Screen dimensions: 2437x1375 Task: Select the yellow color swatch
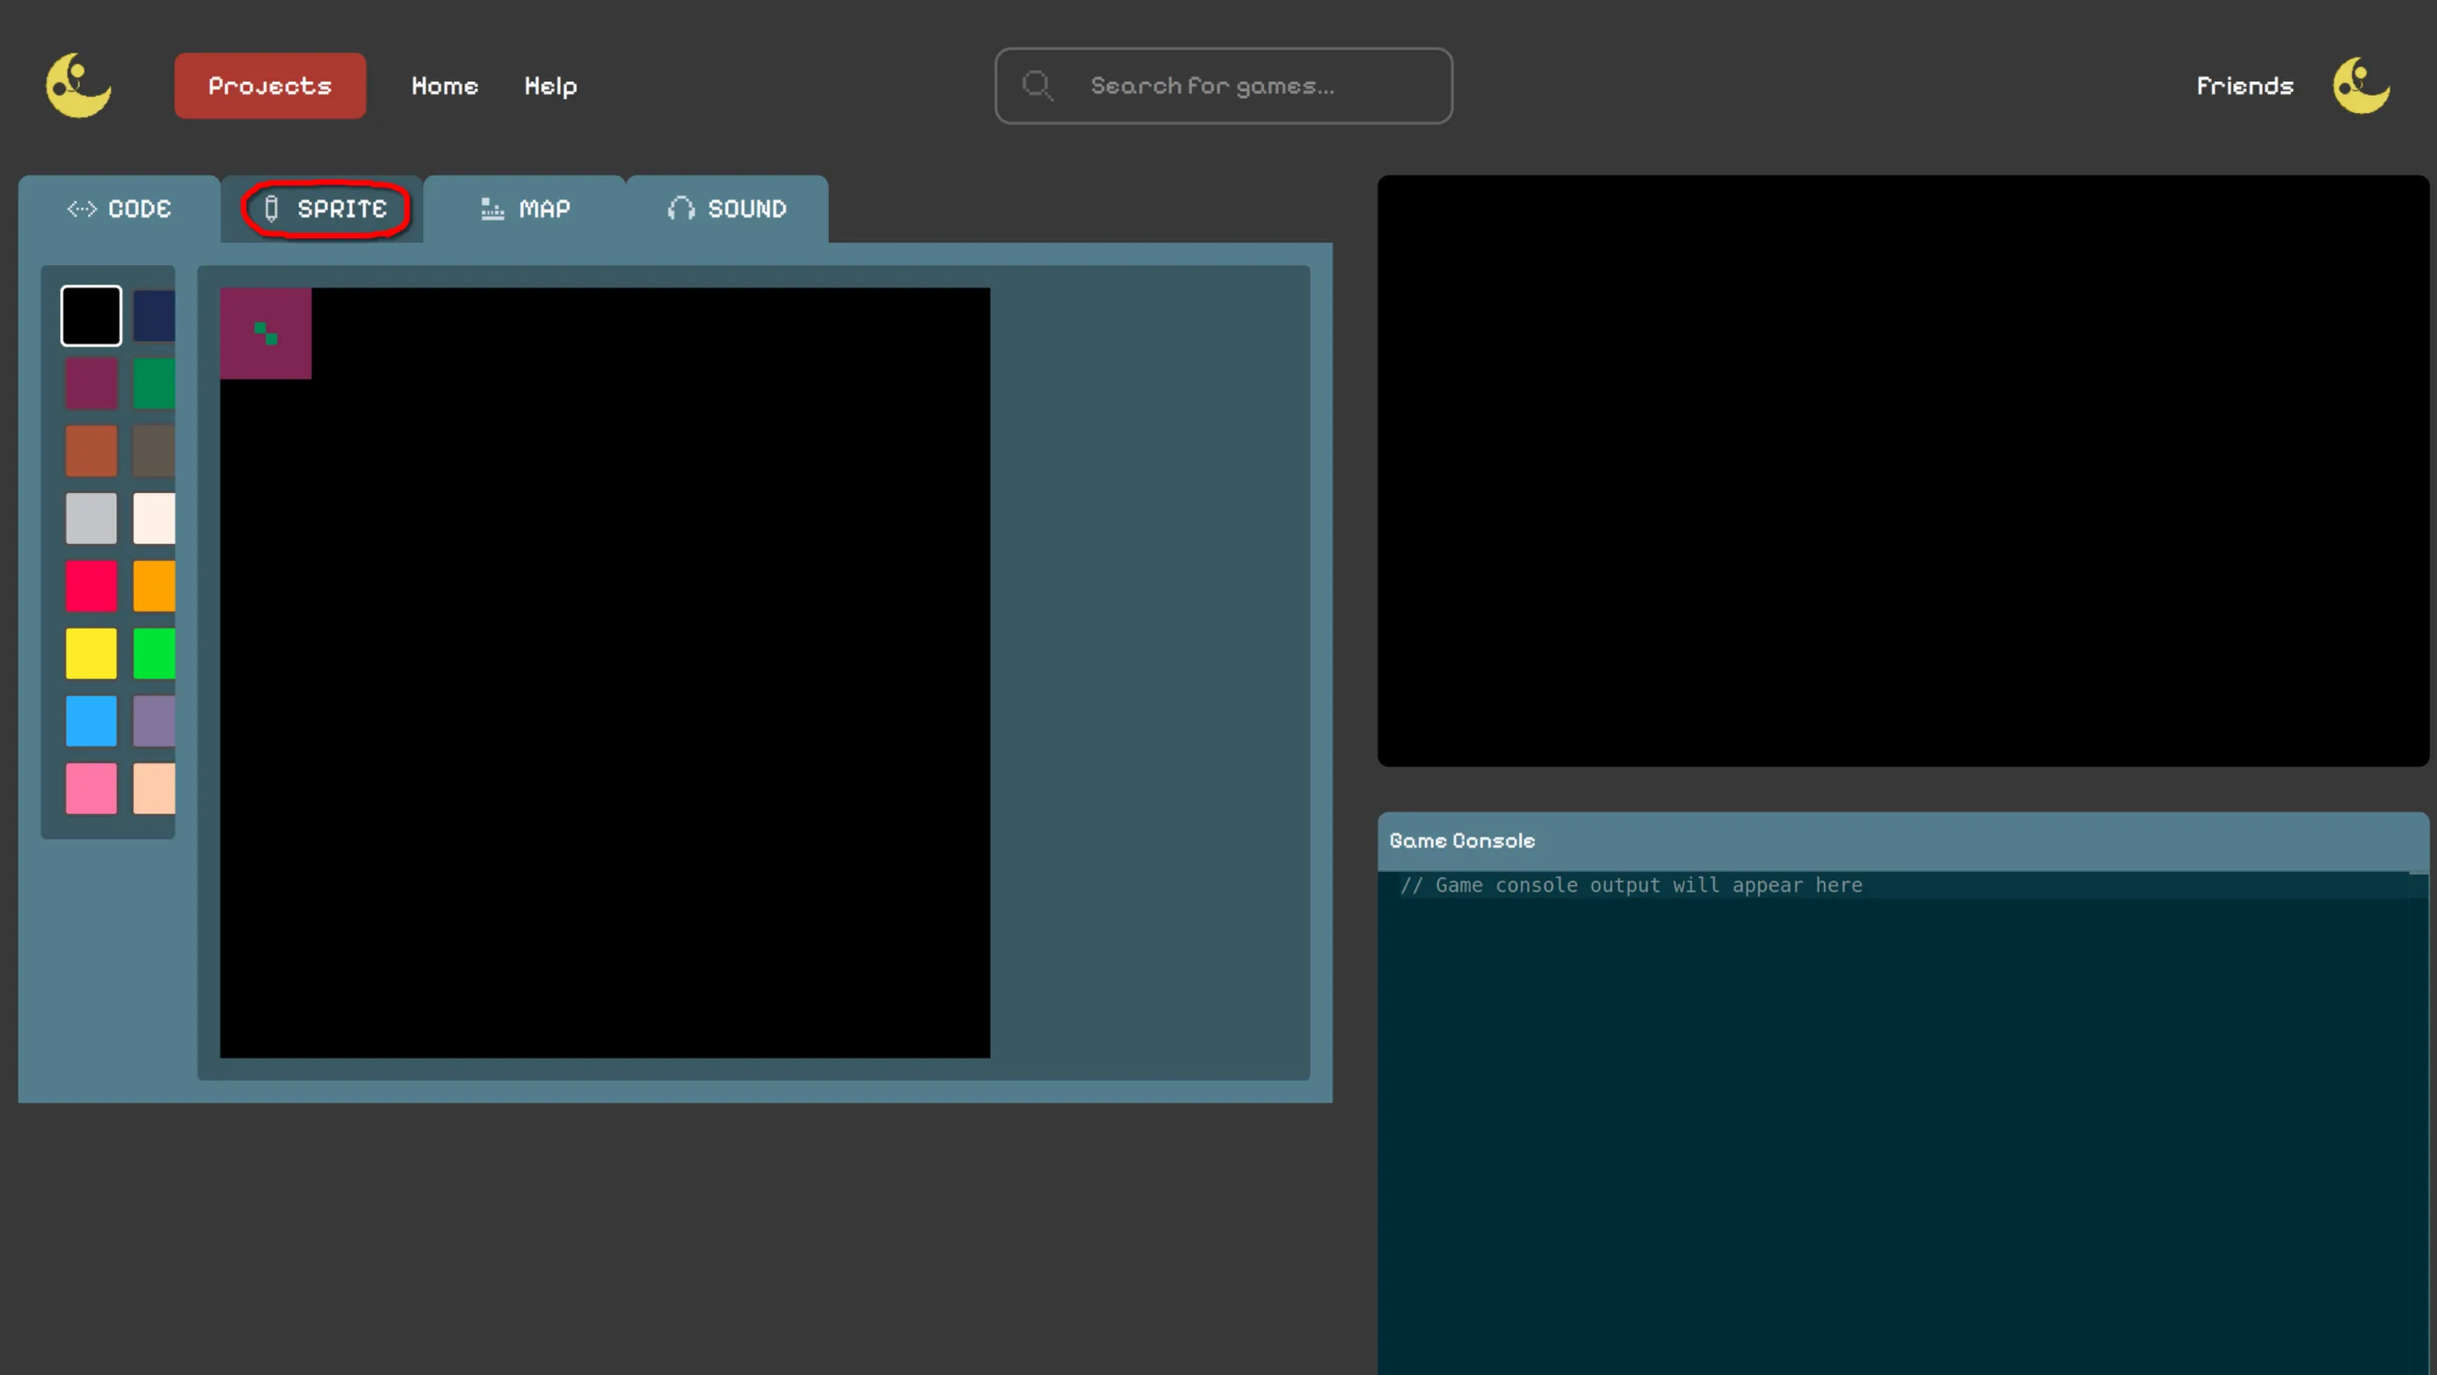click(x=91, y=653)
